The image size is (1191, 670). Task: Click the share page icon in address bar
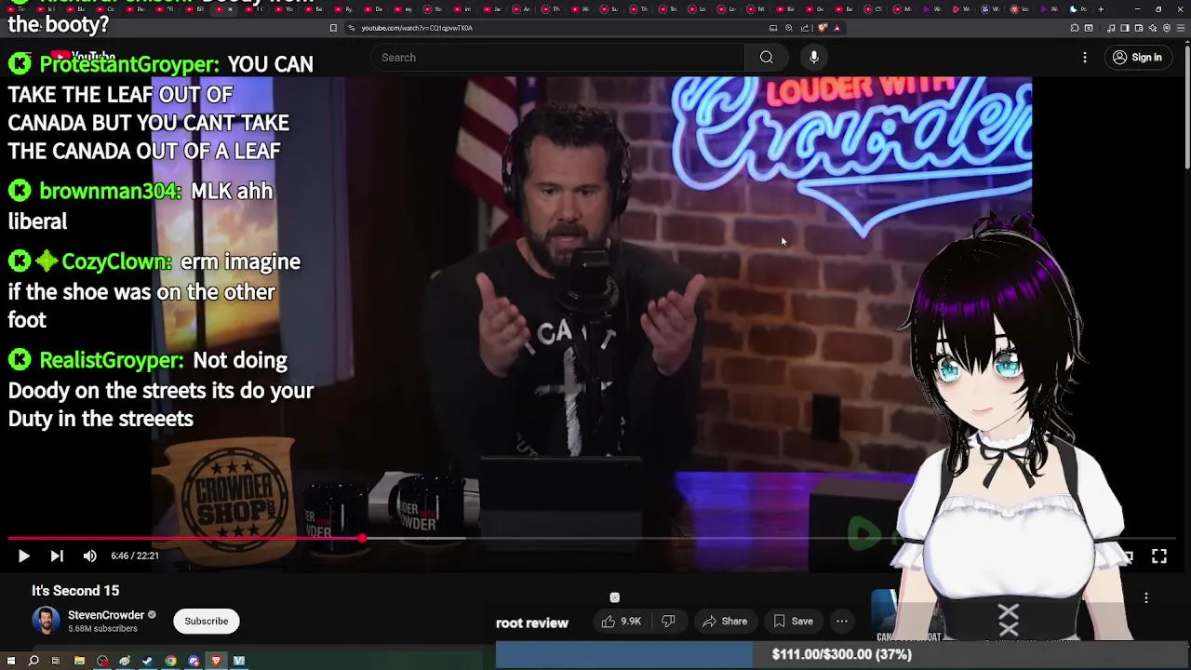[805, 28]
